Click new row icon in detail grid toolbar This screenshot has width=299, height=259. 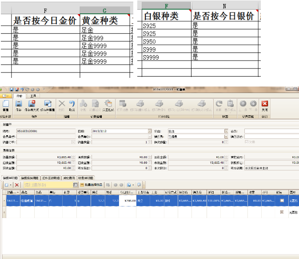tap(7, 185)
